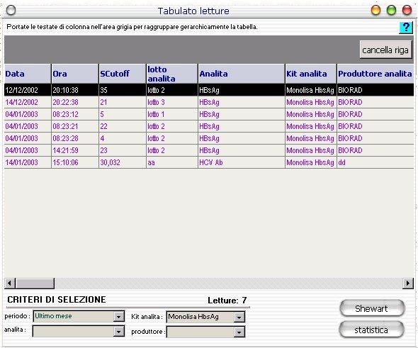Open help with the question mark icon
This screenshot has height=348, width=418.
click(x=405, y=28)
